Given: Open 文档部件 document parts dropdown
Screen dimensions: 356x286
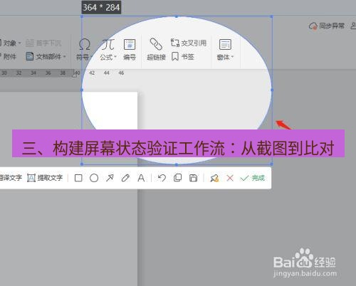Looking at the screenshot, I should pyautogui.click(x=46, y=56).
